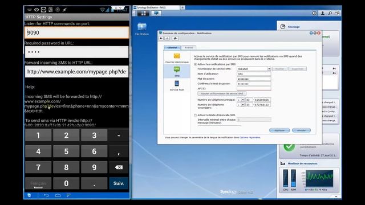Open a new browser tab
This screenshot has width=365, height=205.
[x=182, y=7]
